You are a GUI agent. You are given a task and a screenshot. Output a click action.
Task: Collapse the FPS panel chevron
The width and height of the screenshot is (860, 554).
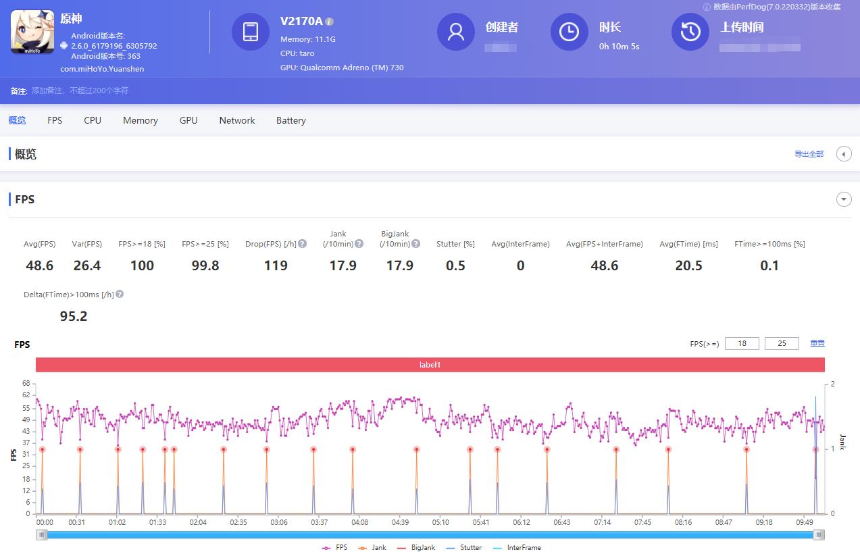pyautogui.click(x=844, y=199)
